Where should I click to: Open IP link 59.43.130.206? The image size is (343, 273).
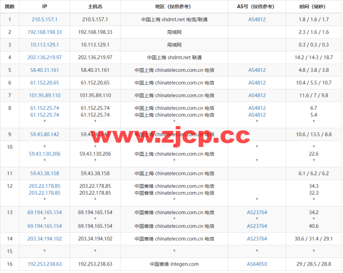[x=44, y=154]
